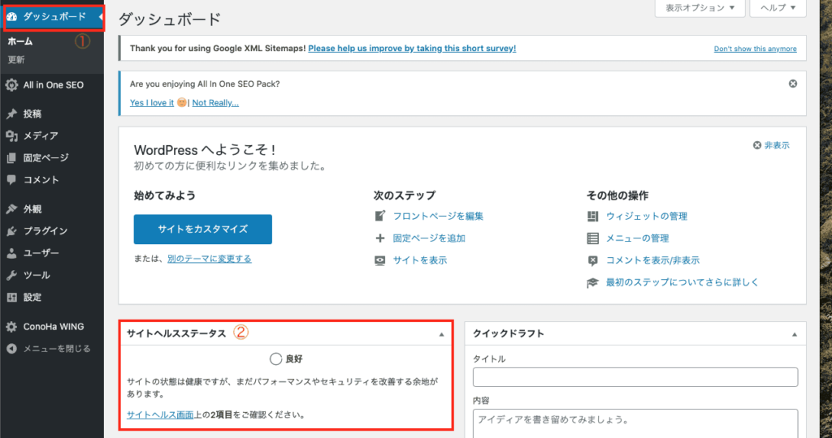Click ウィジェットの管理 link
The image size is (832, 438).
pyautogui.click(x=647, y=216)
